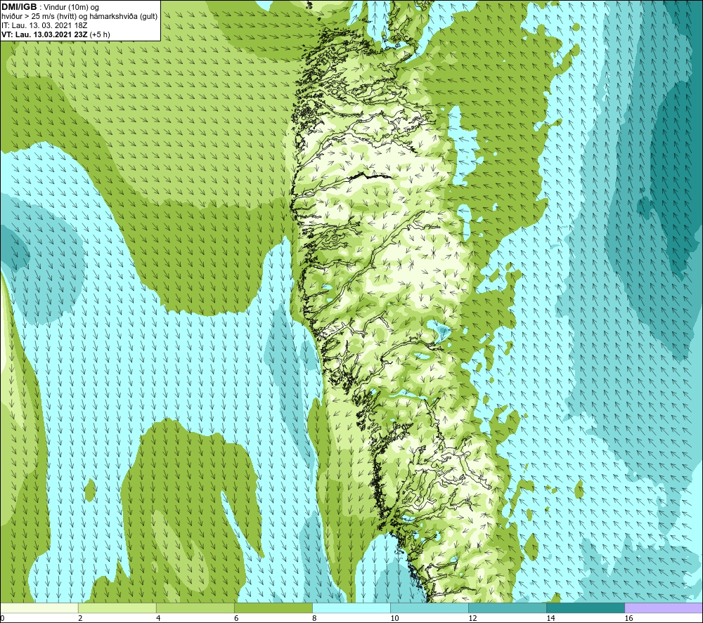Screen dimensions: 703x623
Task: Click the DMI/IGB title text
Action: click(19, 7)
